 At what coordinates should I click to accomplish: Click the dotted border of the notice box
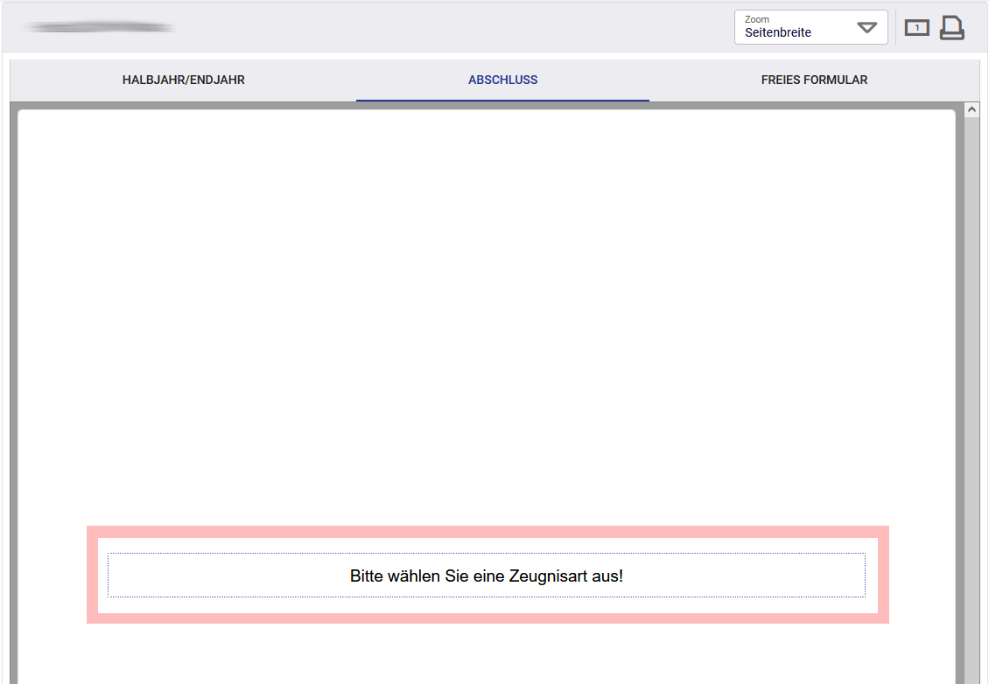click(x=487, y=554)
